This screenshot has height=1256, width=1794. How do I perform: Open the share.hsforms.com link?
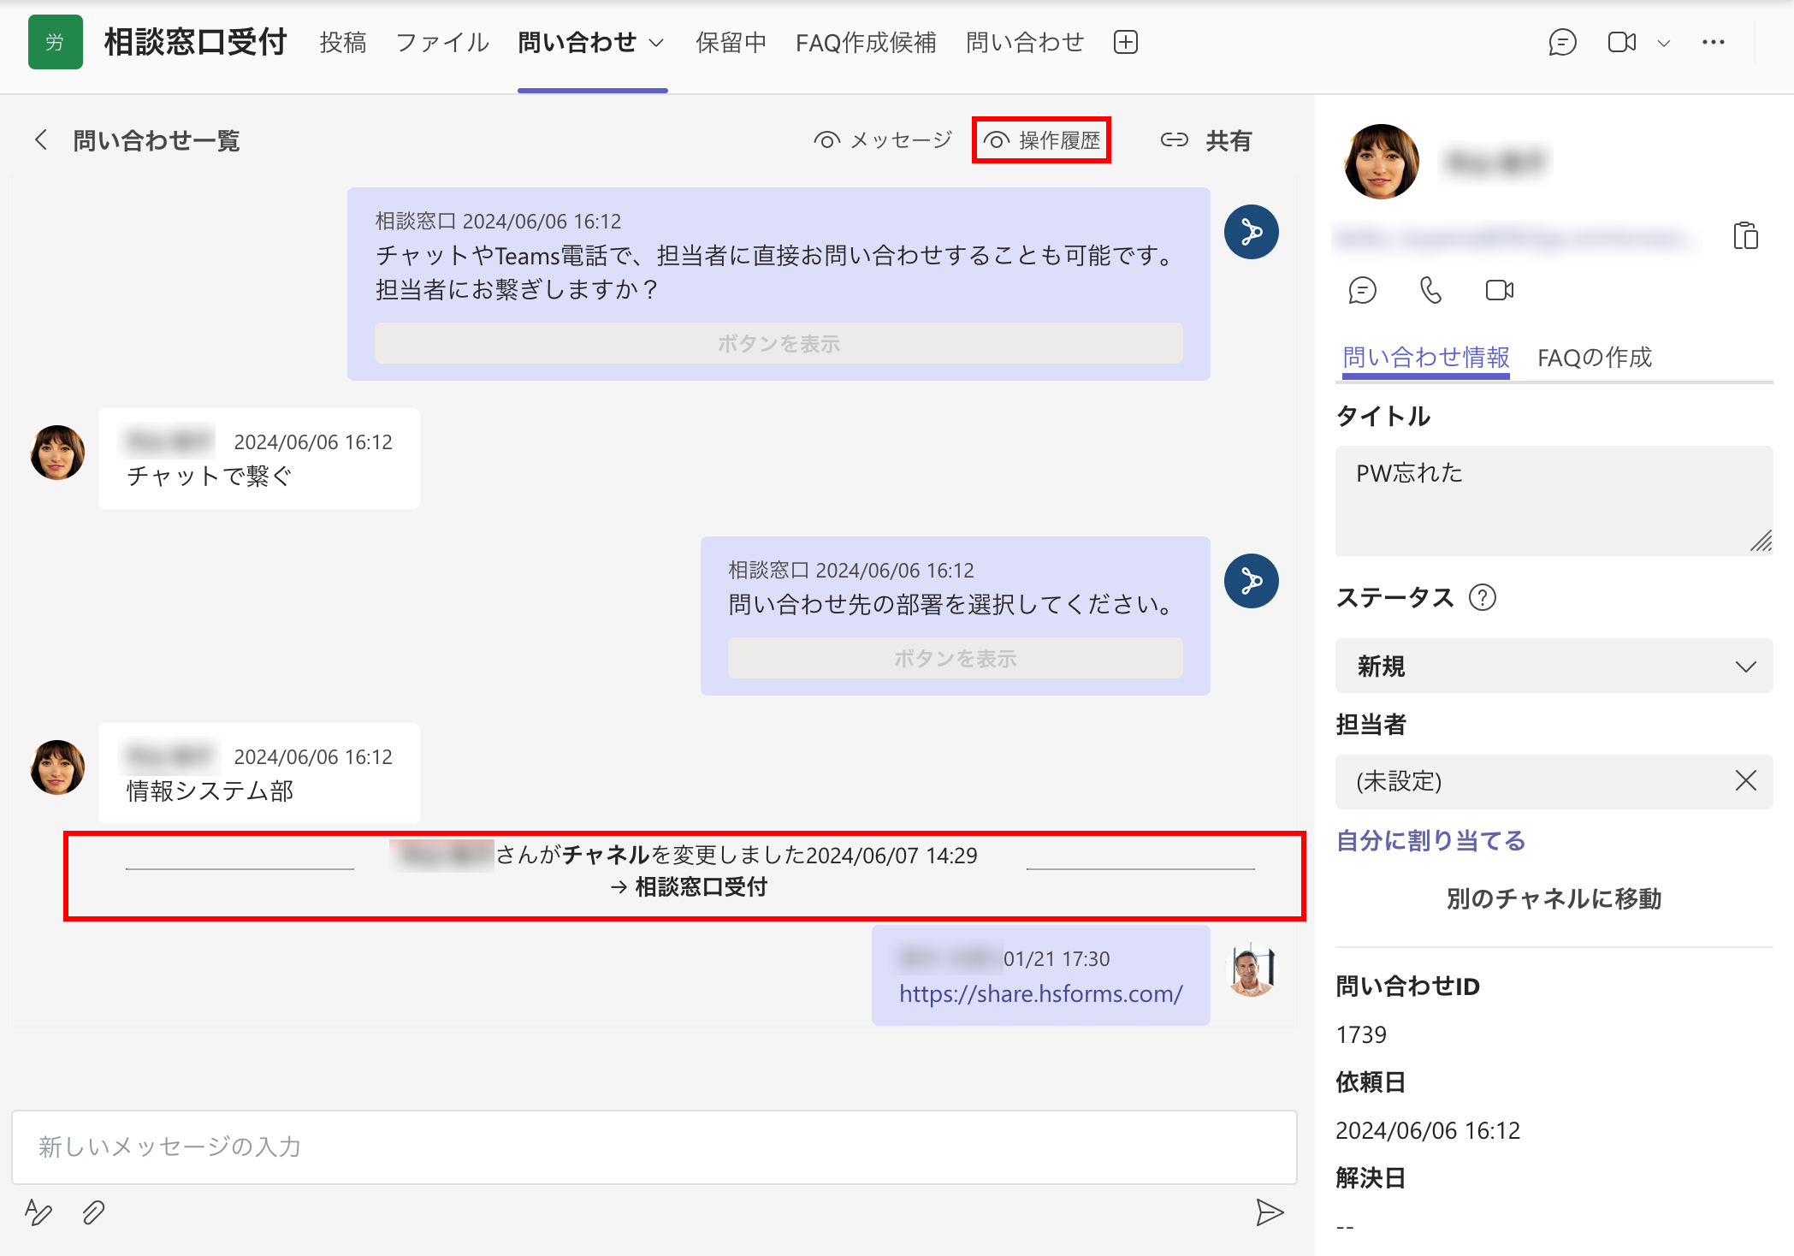[1040, 993]
